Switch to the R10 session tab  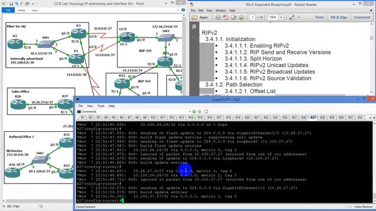click(153, 118)
